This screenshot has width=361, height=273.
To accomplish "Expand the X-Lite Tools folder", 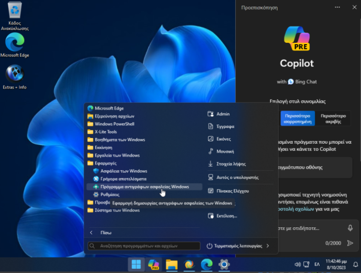I will (x=102, y=132).
